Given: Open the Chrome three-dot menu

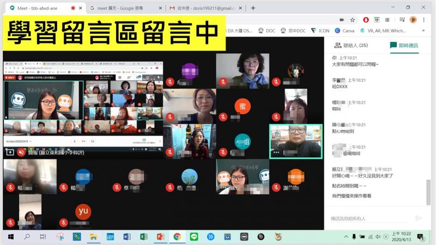Looking at the screenshot, I should 423,20.
